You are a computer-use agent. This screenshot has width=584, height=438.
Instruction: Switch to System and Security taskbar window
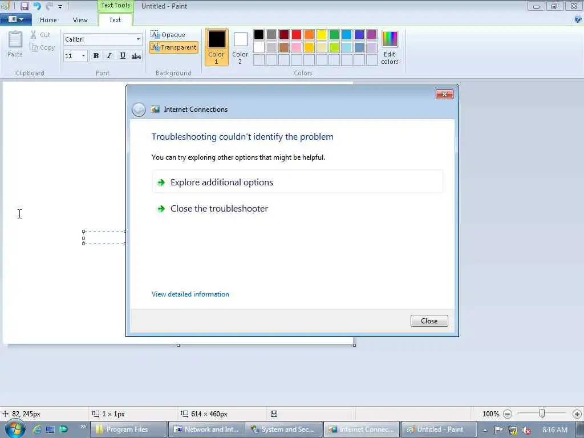point(284,429)
